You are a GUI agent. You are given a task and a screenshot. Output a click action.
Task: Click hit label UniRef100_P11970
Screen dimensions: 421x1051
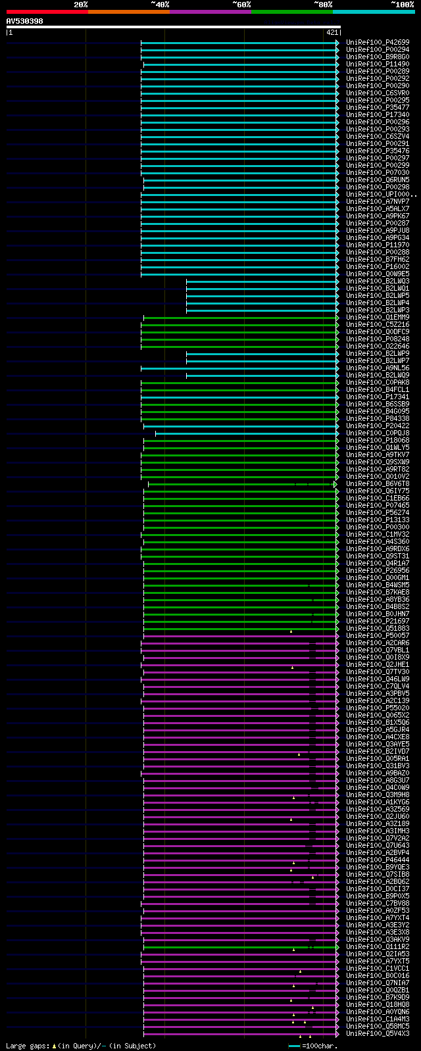point(378,245)
